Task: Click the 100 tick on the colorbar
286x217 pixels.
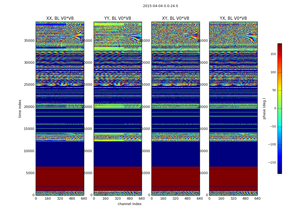Action: (273, 72)
